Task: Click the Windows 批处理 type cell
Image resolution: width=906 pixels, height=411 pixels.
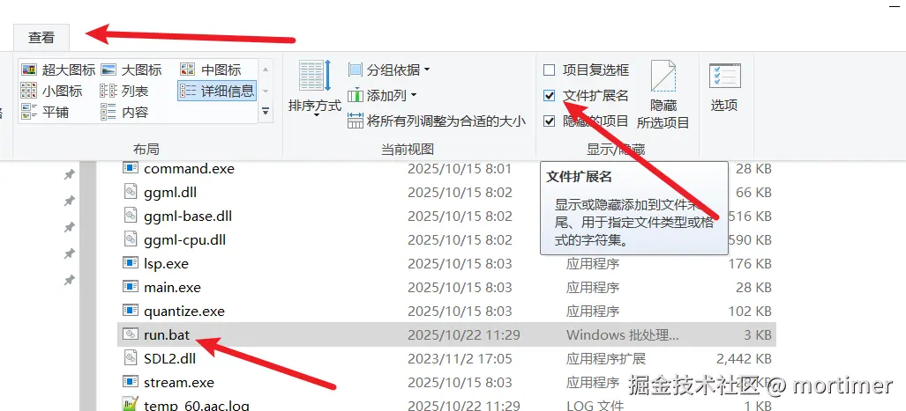Action: 622,335
